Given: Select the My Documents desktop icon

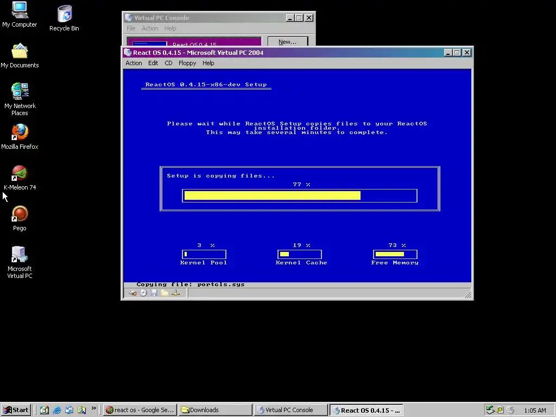Looking at the screenshot, I should pyautogui.click(x=20, y=56).
